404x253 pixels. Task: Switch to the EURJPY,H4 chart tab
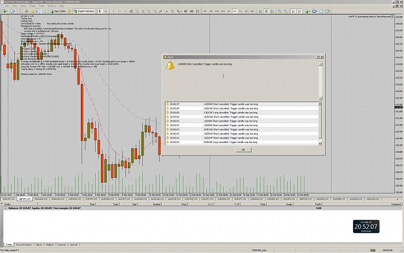point(8,199)
